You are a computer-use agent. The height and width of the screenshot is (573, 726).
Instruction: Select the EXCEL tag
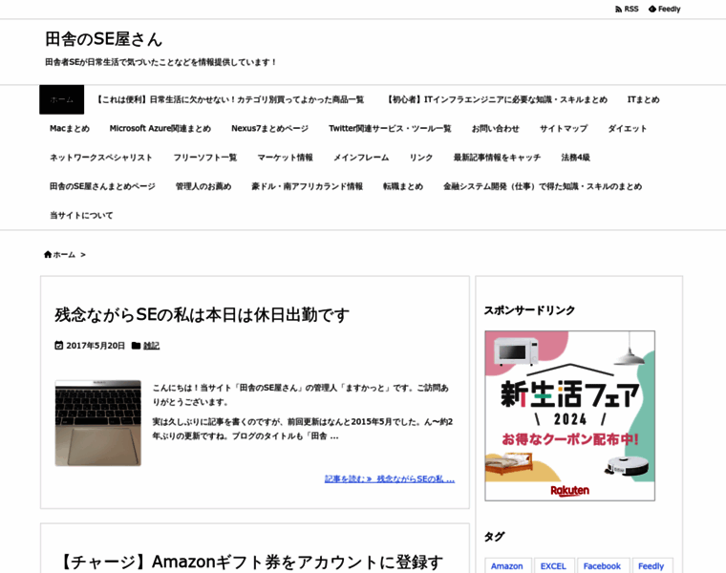pyautogui.click(x=554, y=565)
